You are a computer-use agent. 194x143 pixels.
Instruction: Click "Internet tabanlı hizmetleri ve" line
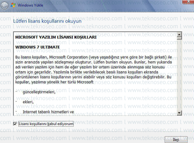click(48, 112)
